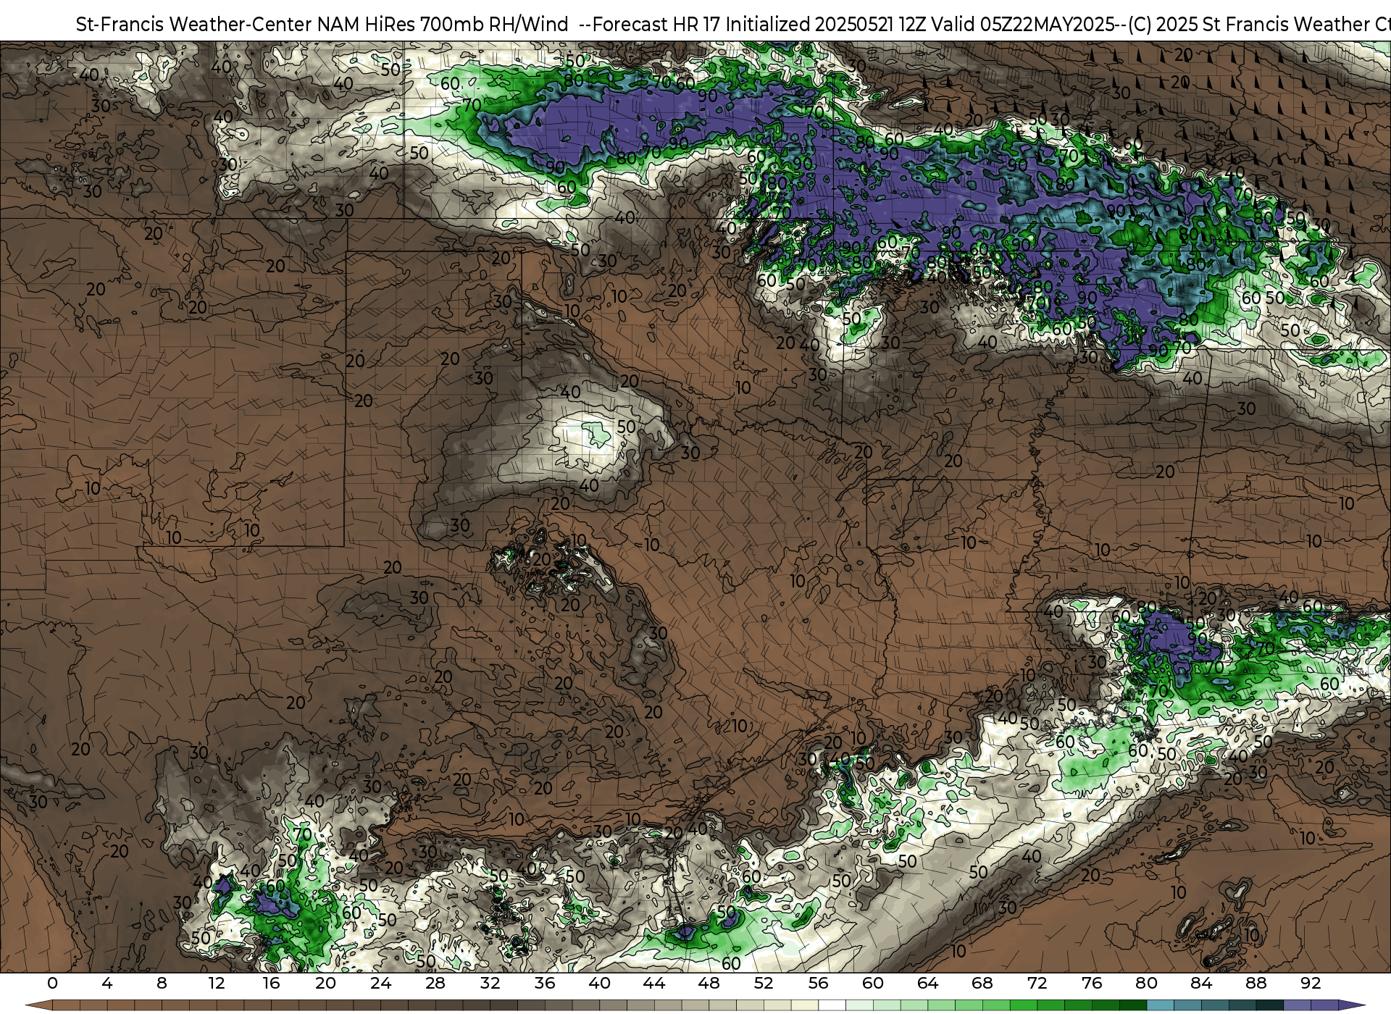Click the colorbar label 24
Viewport: 1391px width, 1014px height.
380,984
